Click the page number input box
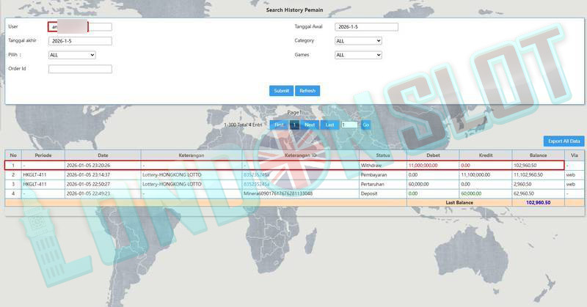The image size is (587, 307). pos(349,125)
